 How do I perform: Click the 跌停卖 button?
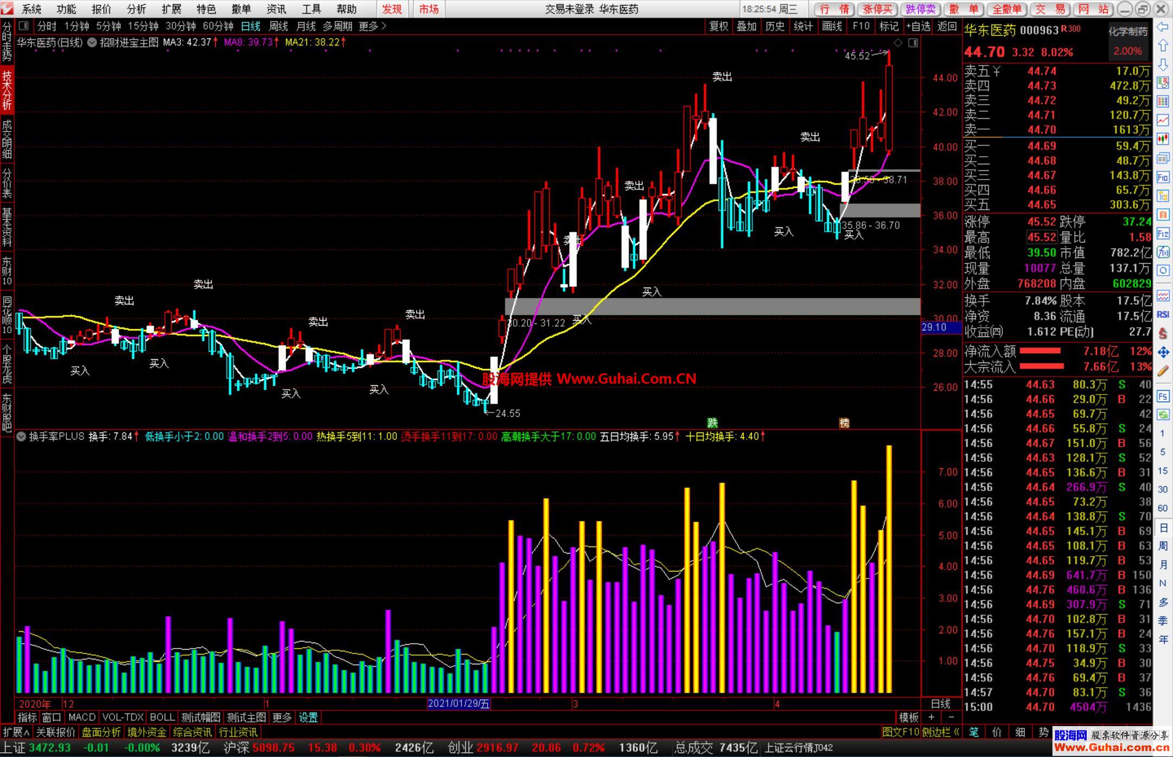point(920,9)
